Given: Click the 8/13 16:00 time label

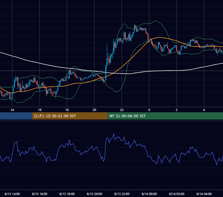Looking at the screenshot, I should (40, 194).
